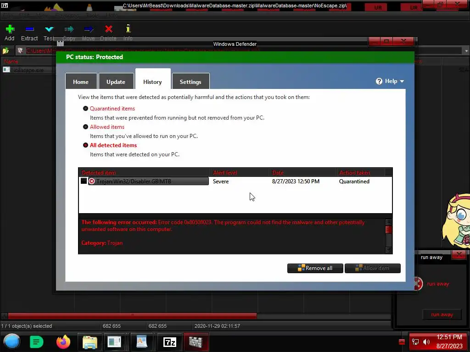
Task: Expand the Help dropdown arrow
Action: [x=402, y=82]
